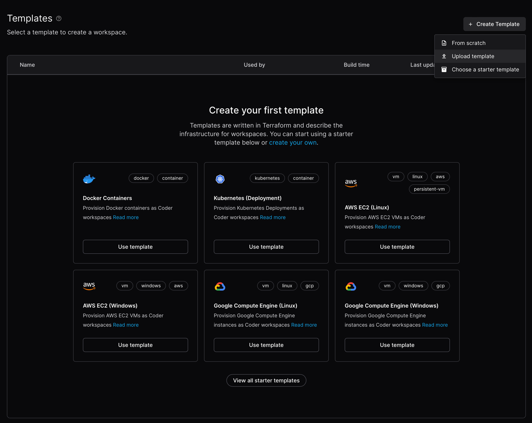The image size is (532, 423).
Task: Click the AWS logo on EC2 Windows card
Action: 89,286
